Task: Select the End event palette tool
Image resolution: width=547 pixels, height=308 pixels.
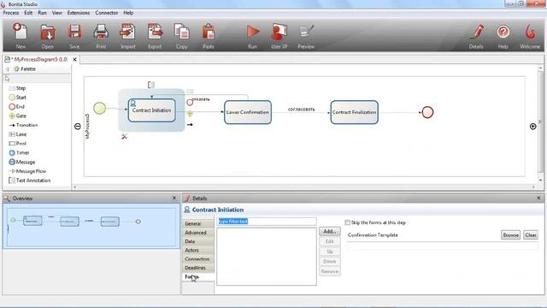Action: point(17,106)
